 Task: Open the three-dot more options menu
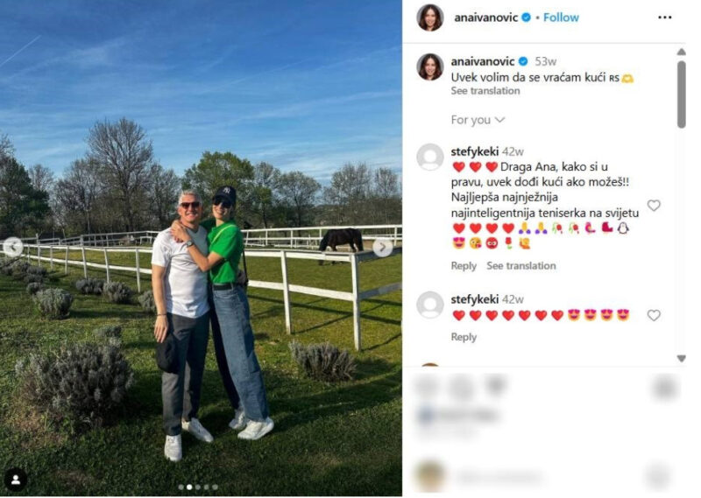pos(664,18)
